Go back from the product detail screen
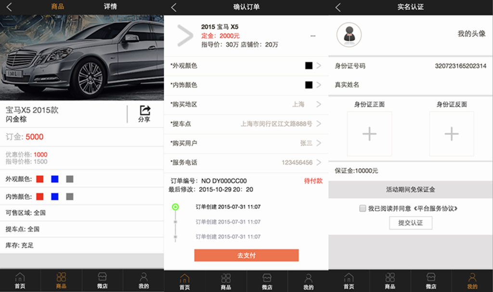Image resolution: width=493 pixels, height=292 pixels. (9, 7)
